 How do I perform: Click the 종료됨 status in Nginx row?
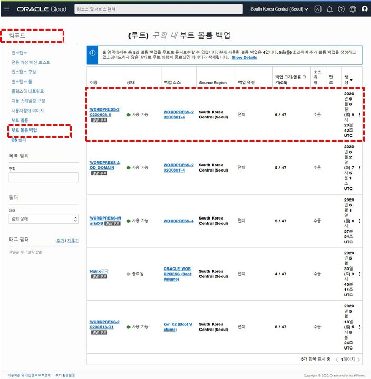[135, 274]
